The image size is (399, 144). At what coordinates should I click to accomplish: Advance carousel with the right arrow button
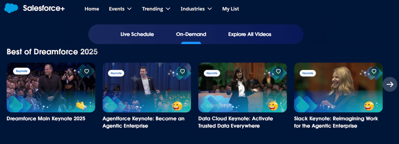[x=390, y=85]
